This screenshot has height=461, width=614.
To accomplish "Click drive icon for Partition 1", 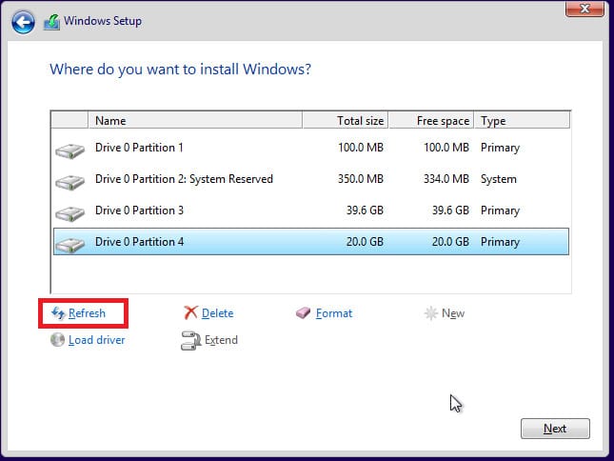I will 70,150.
